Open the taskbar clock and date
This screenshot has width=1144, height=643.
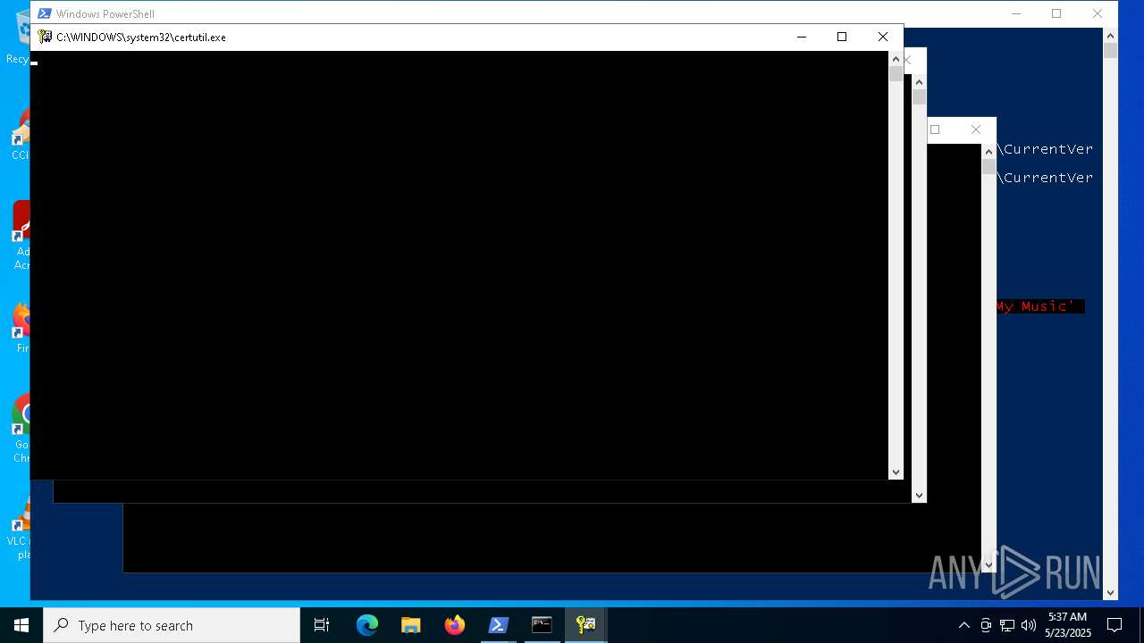pos(1068,625)
